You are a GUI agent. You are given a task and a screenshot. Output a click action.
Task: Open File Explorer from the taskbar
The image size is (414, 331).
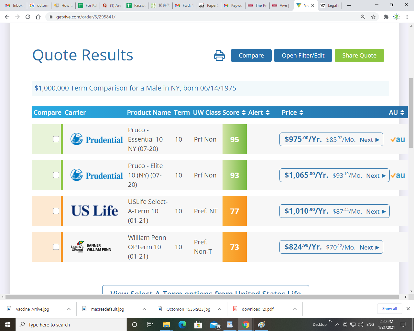[166, 325]
